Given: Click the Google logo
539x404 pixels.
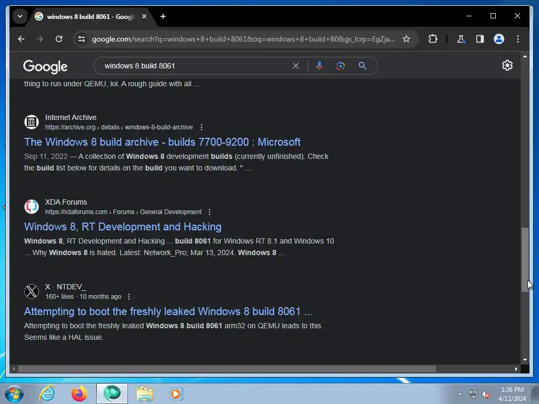Looking at the screenshot, I should (x=45, y=67).
